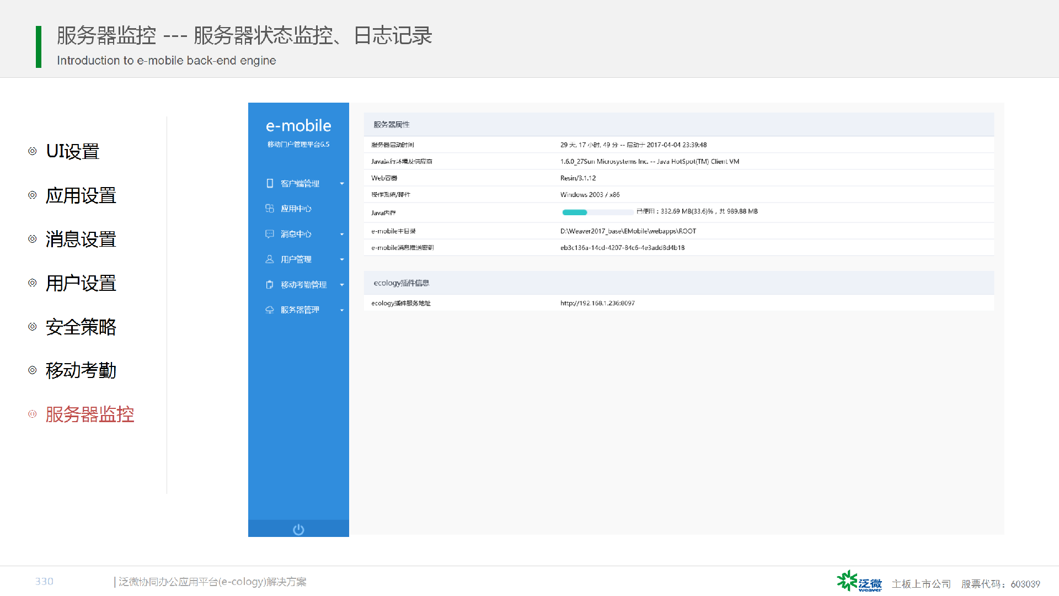The width and height of the screenshot is (1059, 596).
Task: Click the 消息中心 chat icon
Action: (x=270, y=234)
